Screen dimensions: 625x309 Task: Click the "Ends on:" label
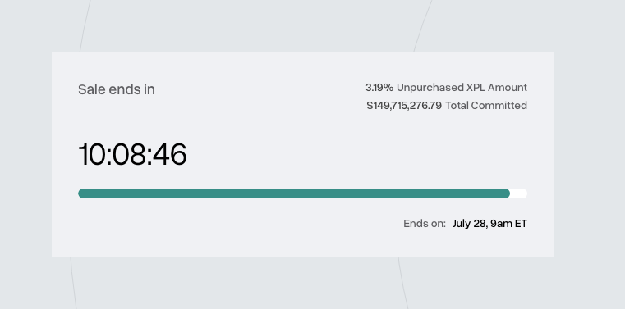click(425, 224)
